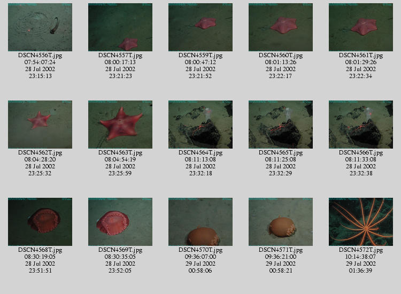Open the DSCN4561T.jpg thumbnail
Screen dimensions: 401x294
[x=361, y=27]
